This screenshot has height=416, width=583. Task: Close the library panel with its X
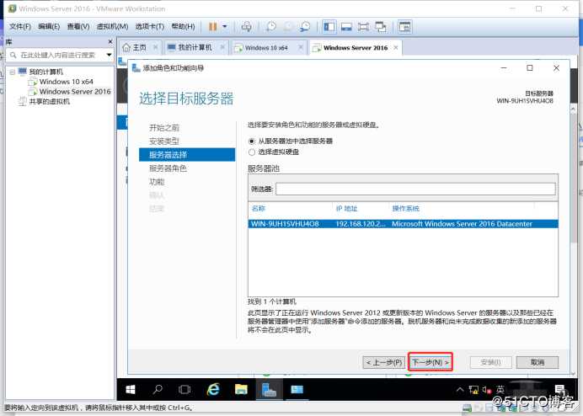click(x=110, y=41)
